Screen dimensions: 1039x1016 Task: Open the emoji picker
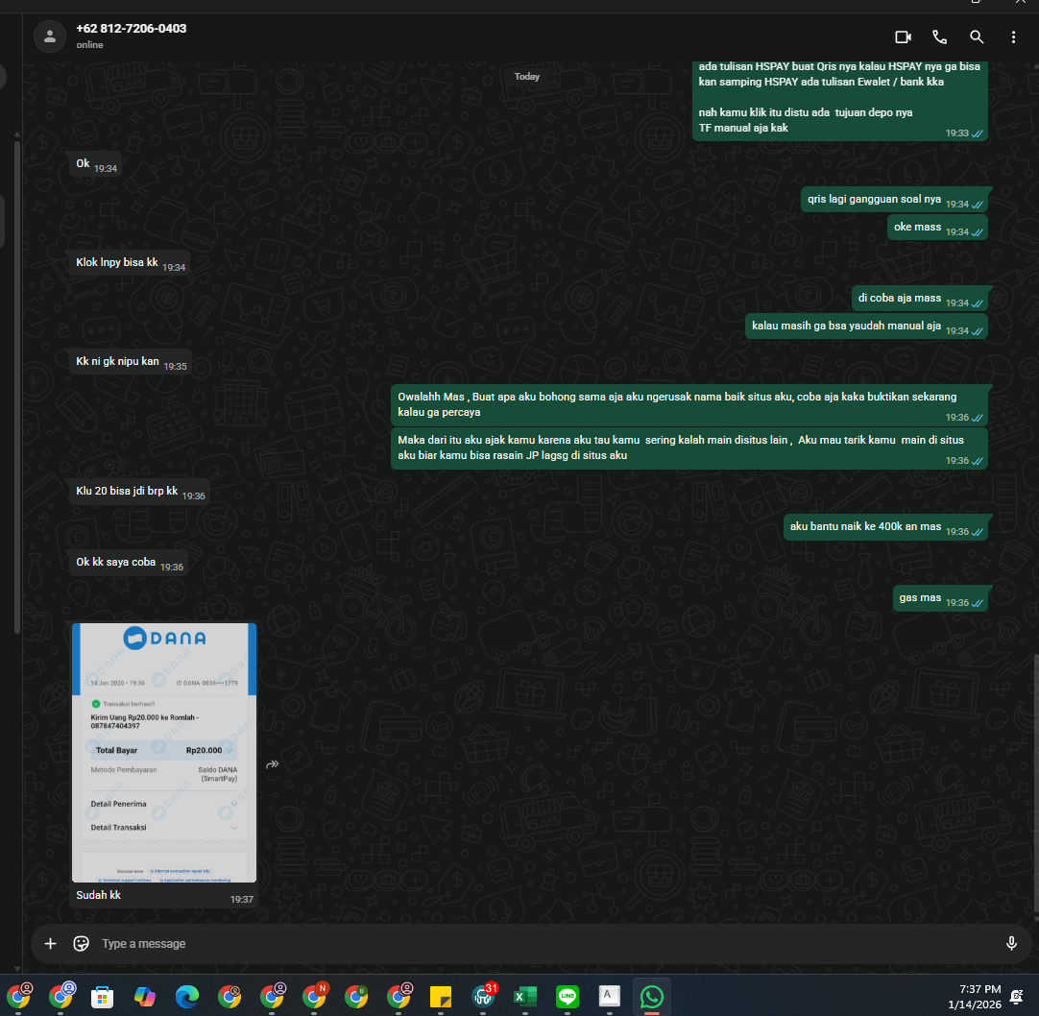[x=81, y=943]
